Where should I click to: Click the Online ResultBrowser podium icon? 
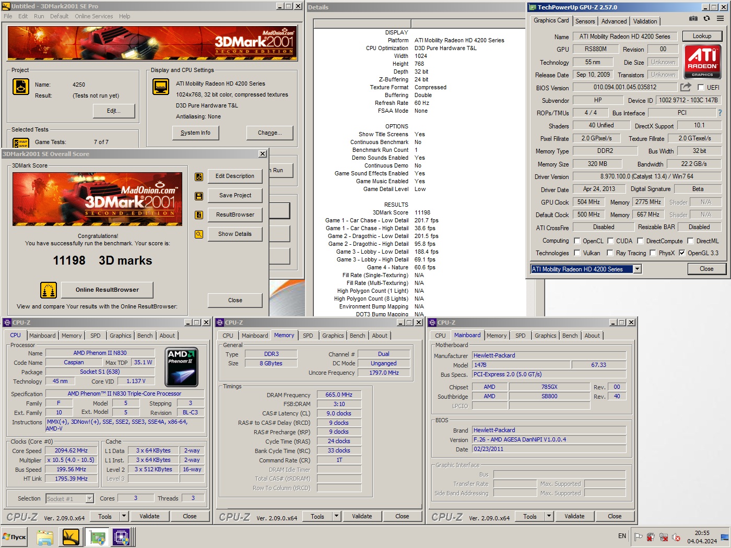click(49, 290)
